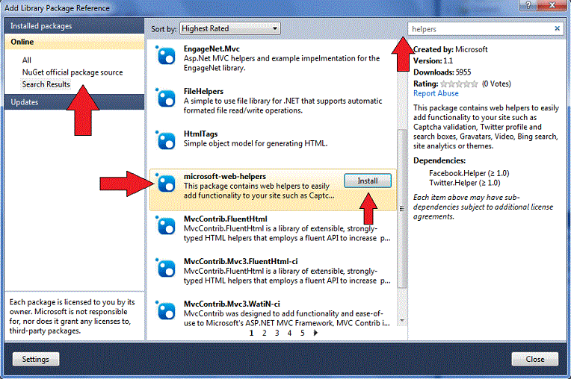Go to results page 5

(x=302, y=333)
